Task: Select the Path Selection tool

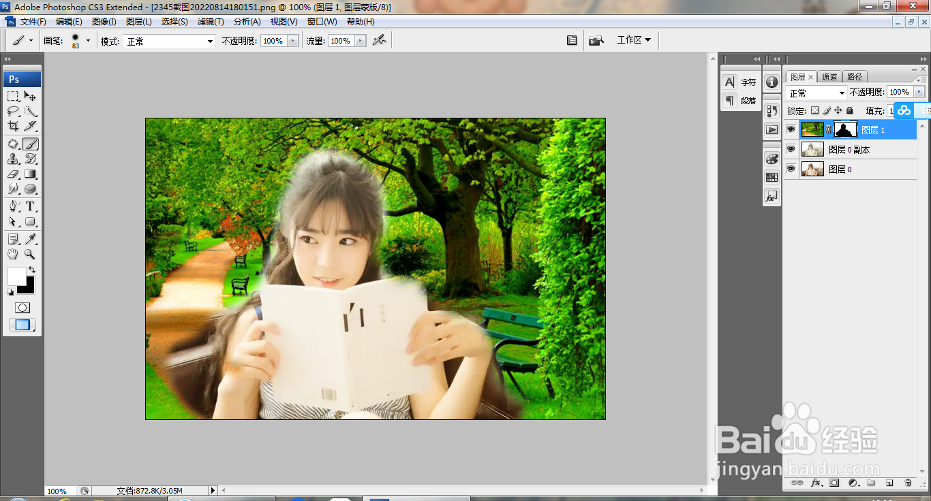Action: point(13,221)
